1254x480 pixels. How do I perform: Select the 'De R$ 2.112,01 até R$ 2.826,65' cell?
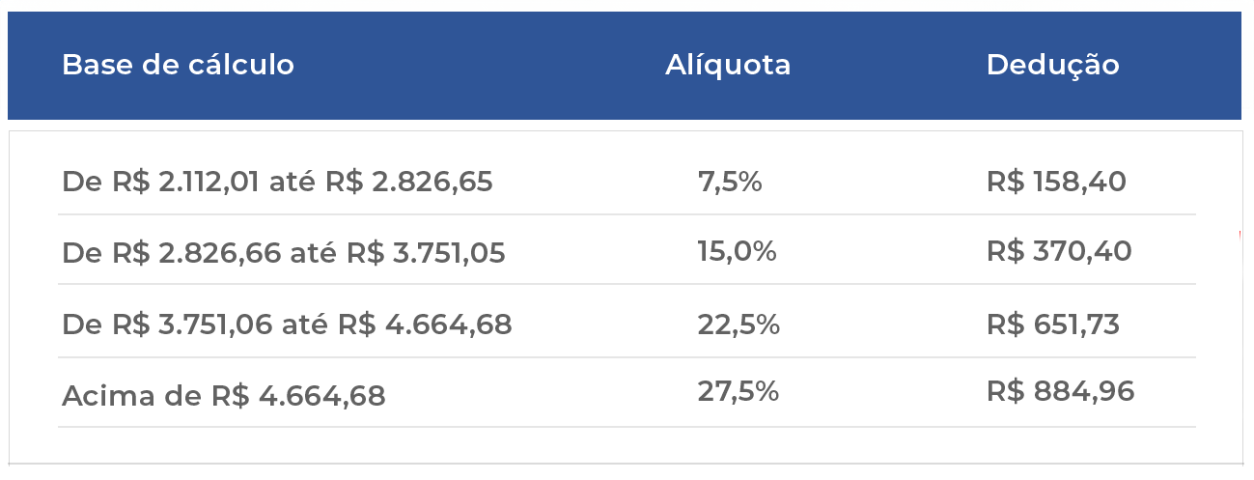[x=277, y=182]
